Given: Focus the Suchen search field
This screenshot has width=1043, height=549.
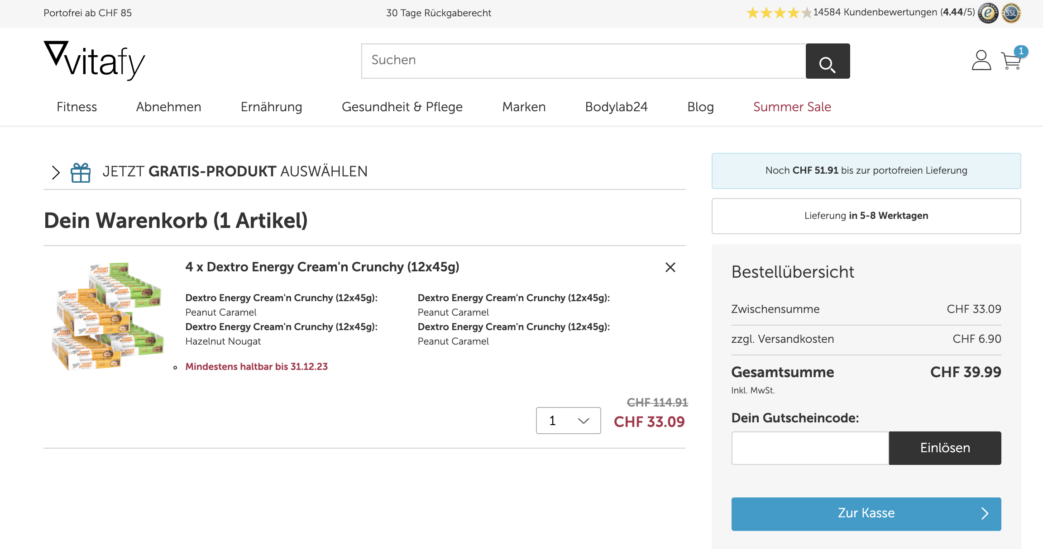Looking at the screenshot, I should click(583, 61).
